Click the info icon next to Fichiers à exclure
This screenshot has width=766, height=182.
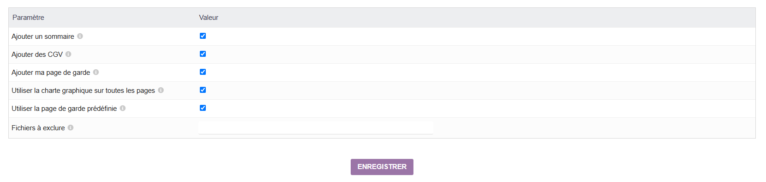tap(71, 127)
